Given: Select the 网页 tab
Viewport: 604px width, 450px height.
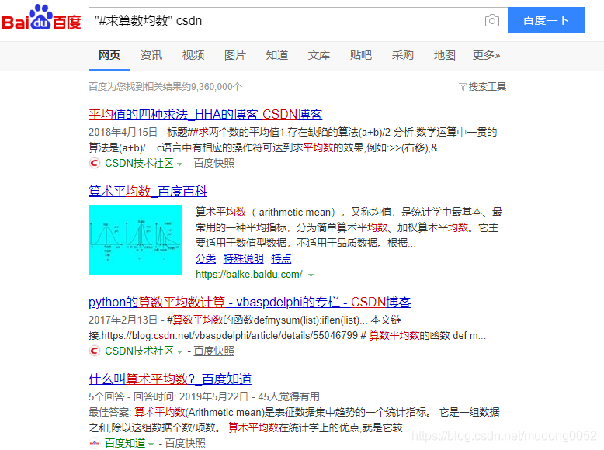Looking at the screenshot, I should point(109,55).
